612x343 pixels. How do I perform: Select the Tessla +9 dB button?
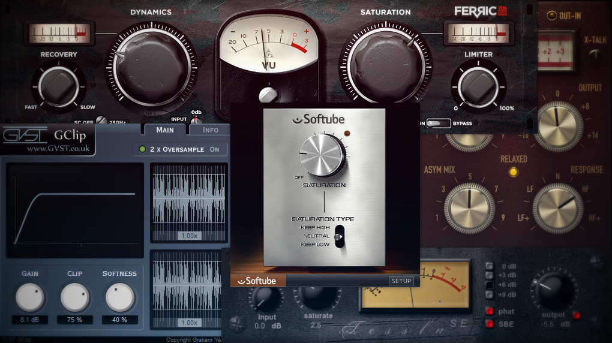click(489, 294)
